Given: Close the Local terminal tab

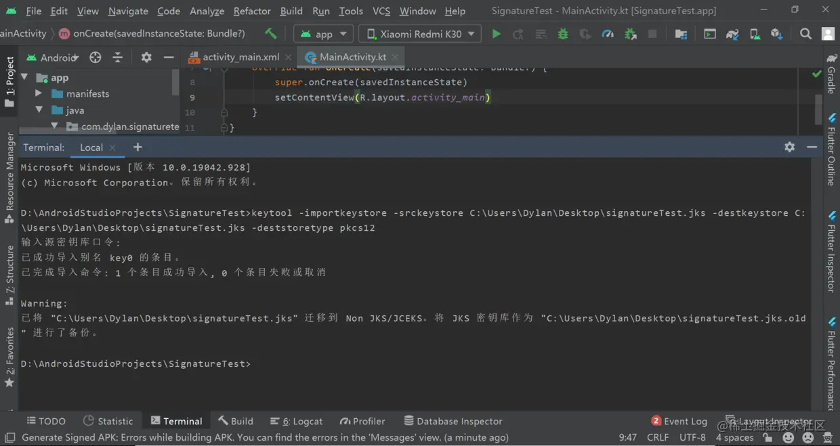Looking at the screenshot, I should click(112, 148).
